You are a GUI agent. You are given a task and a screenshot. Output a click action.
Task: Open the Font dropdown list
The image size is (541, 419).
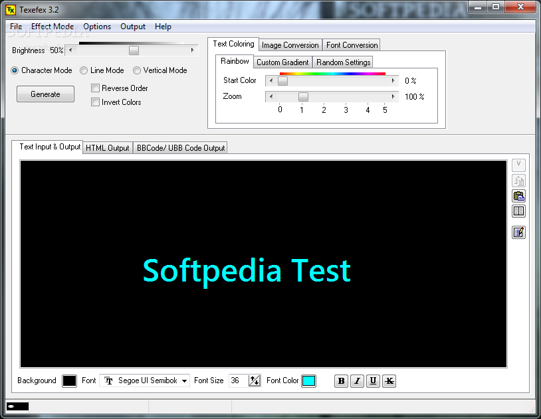185,380
